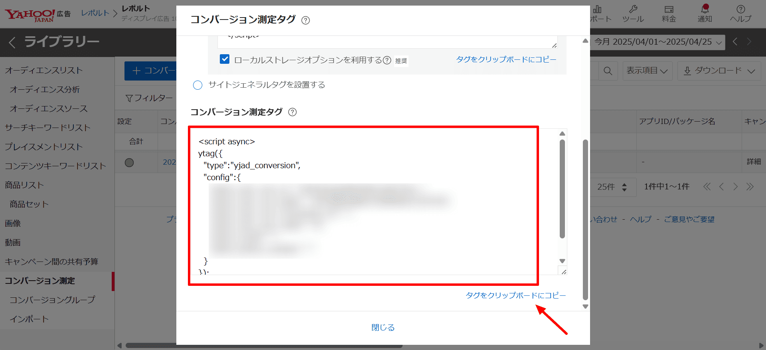Open コンバージョングループ in sidebar

coord(52,300)
